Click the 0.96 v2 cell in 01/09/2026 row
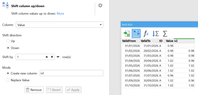This screenshot has height=95, width=198. (184, 80)
